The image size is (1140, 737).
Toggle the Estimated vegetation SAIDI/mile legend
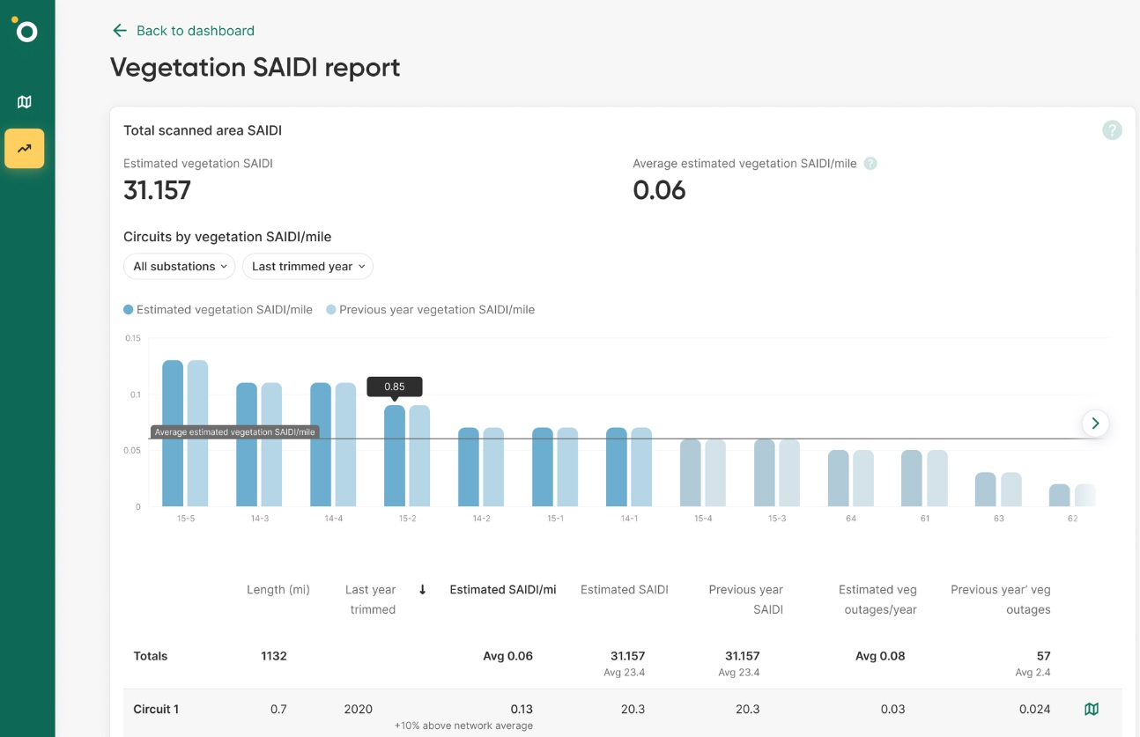pyautogui.click(x=218, y=310)
